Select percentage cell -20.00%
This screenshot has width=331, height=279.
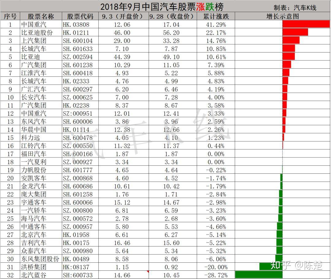click(x=216, y=267)
